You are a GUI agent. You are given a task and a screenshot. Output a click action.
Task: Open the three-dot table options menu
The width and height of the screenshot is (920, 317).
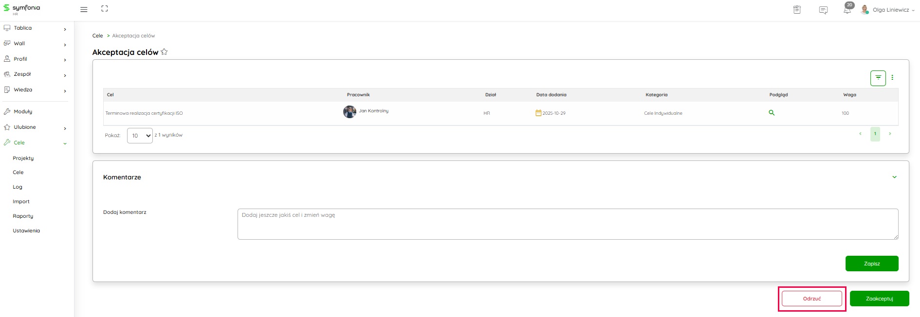[892, 77]
